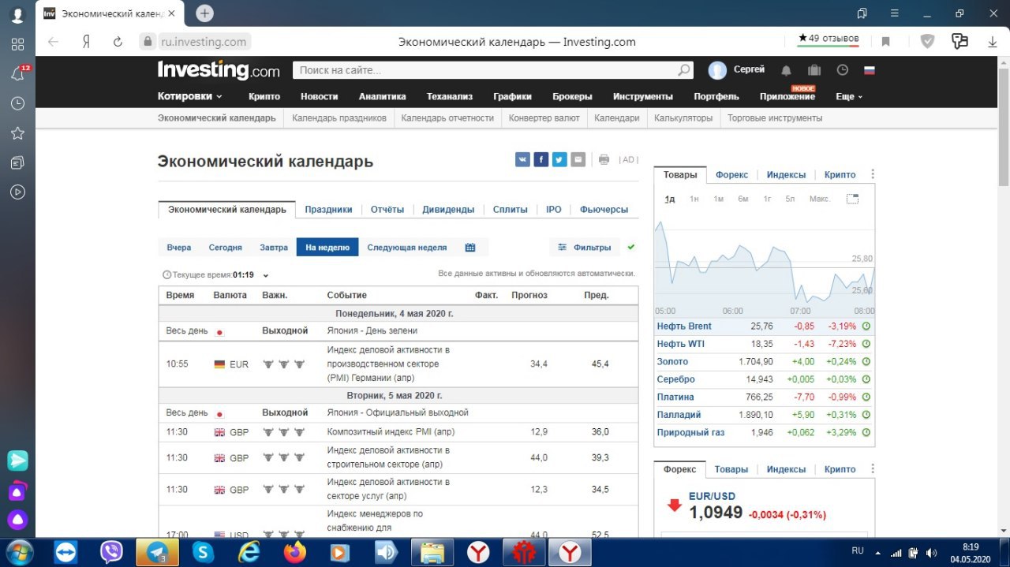This screenshot has width=1010, height=567.
Task: Open the Теханализ menu item
Action: tap(450, 96)
